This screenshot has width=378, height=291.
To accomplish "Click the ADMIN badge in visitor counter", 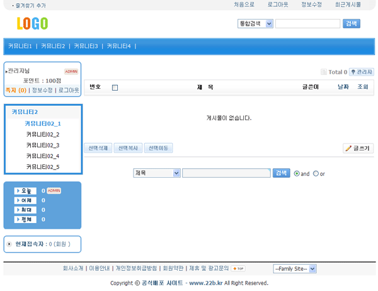I will click(x=54, y=190).
